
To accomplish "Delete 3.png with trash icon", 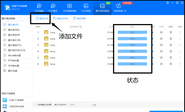I will tap(171, 45).
